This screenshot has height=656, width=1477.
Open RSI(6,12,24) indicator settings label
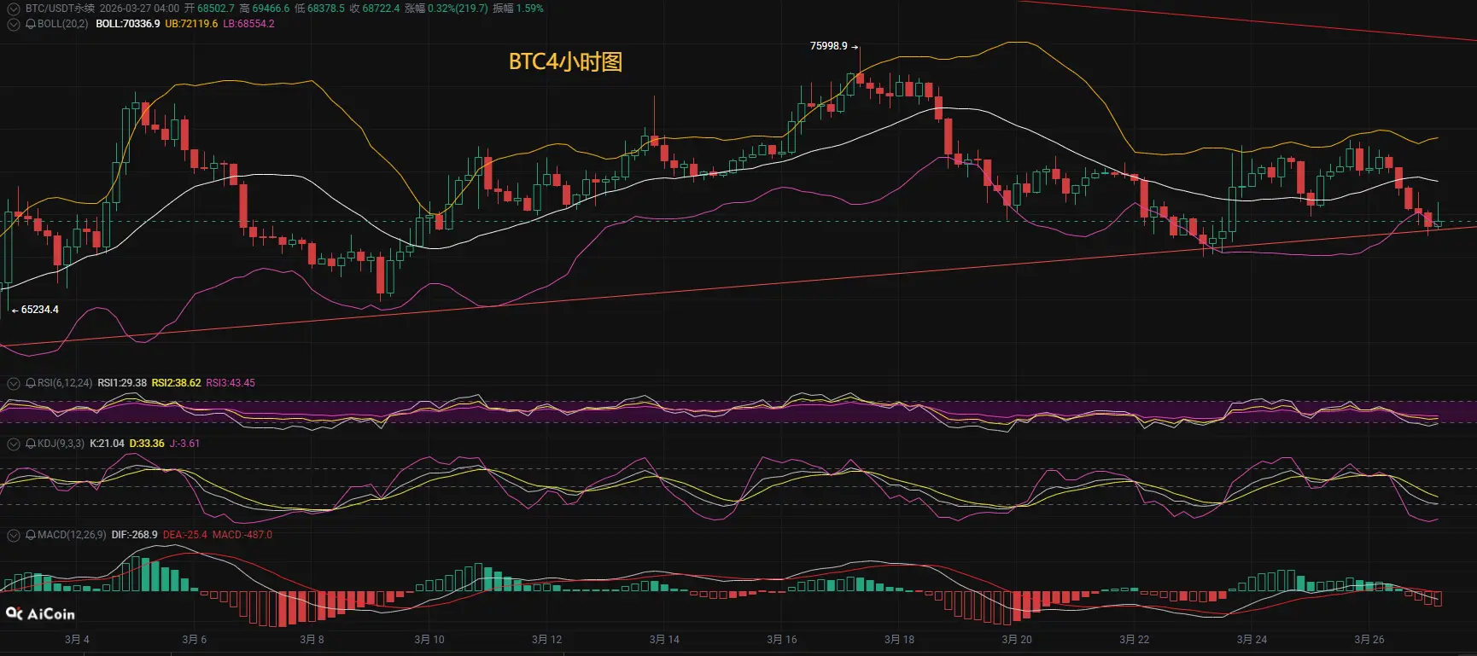click(x=65, y=383)
